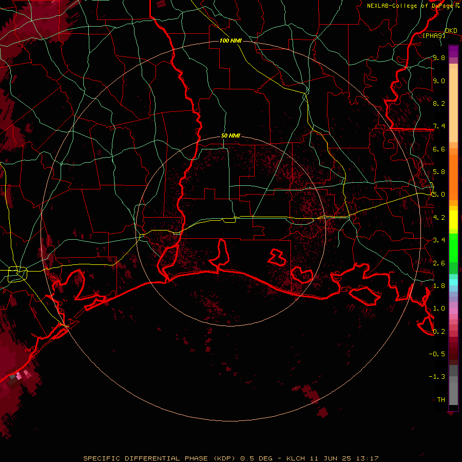This screenshot has height=462, width=462.
Task: Click the DKD product label
Action: (x=451, y=31)
